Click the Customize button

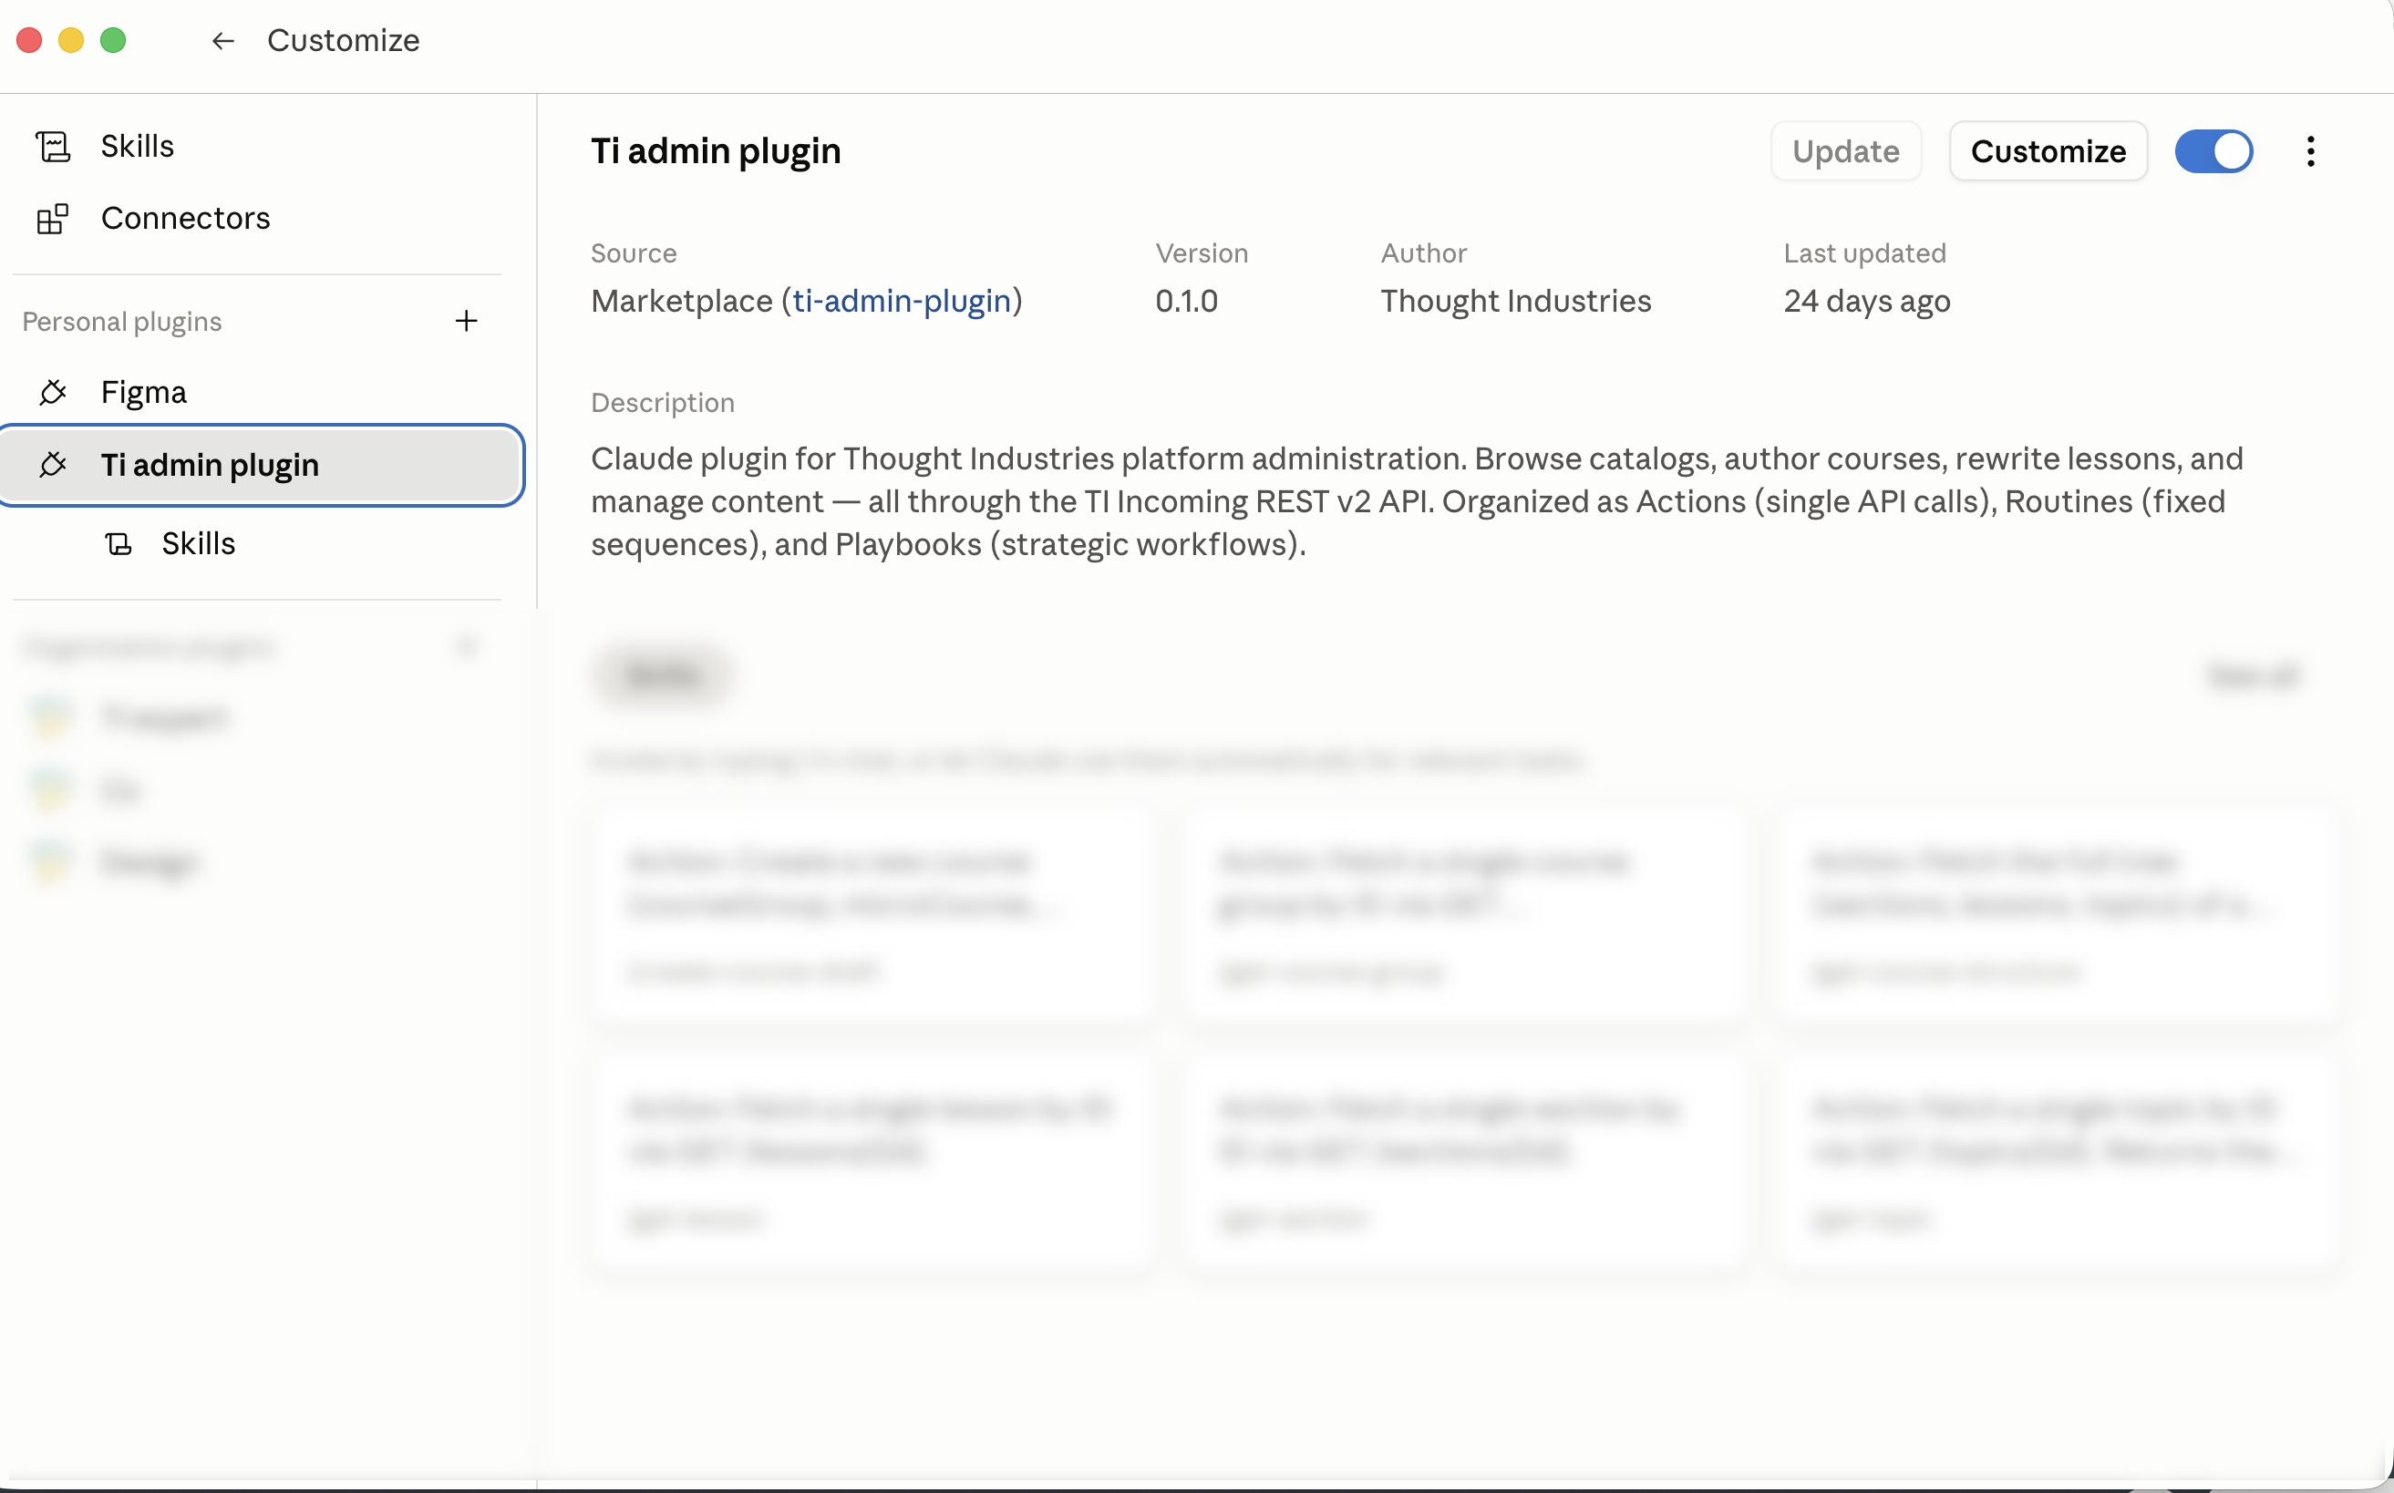2048,151
